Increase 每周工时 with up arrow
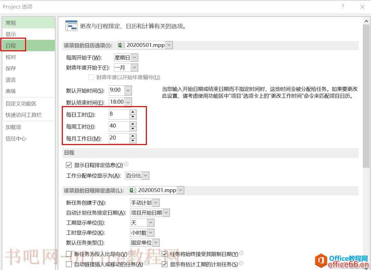Image resolution: width=371 pixels, height=270 pixels. point(133,124)
